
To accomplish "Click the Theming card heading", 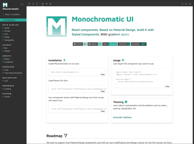I will [x=118, y=102].
